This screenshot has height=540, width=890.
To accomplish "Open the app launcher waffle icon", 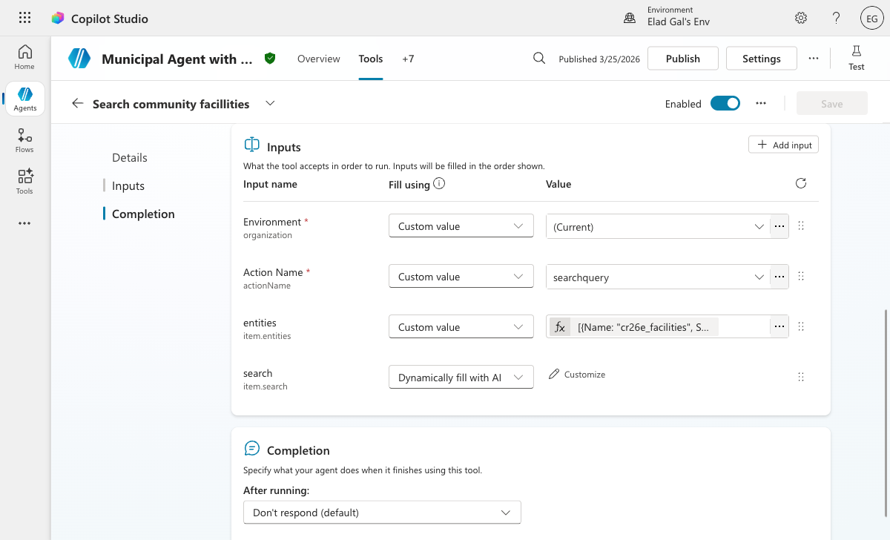I will click(24, 19).
